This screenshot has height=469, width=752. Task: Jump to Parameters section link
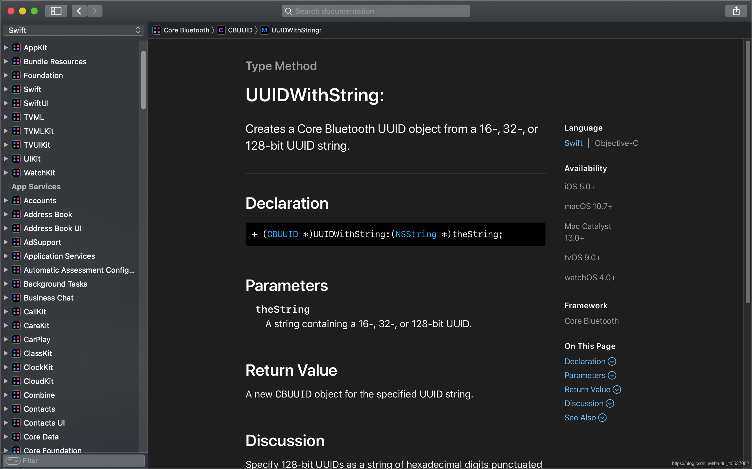click(x=590, y=375)
